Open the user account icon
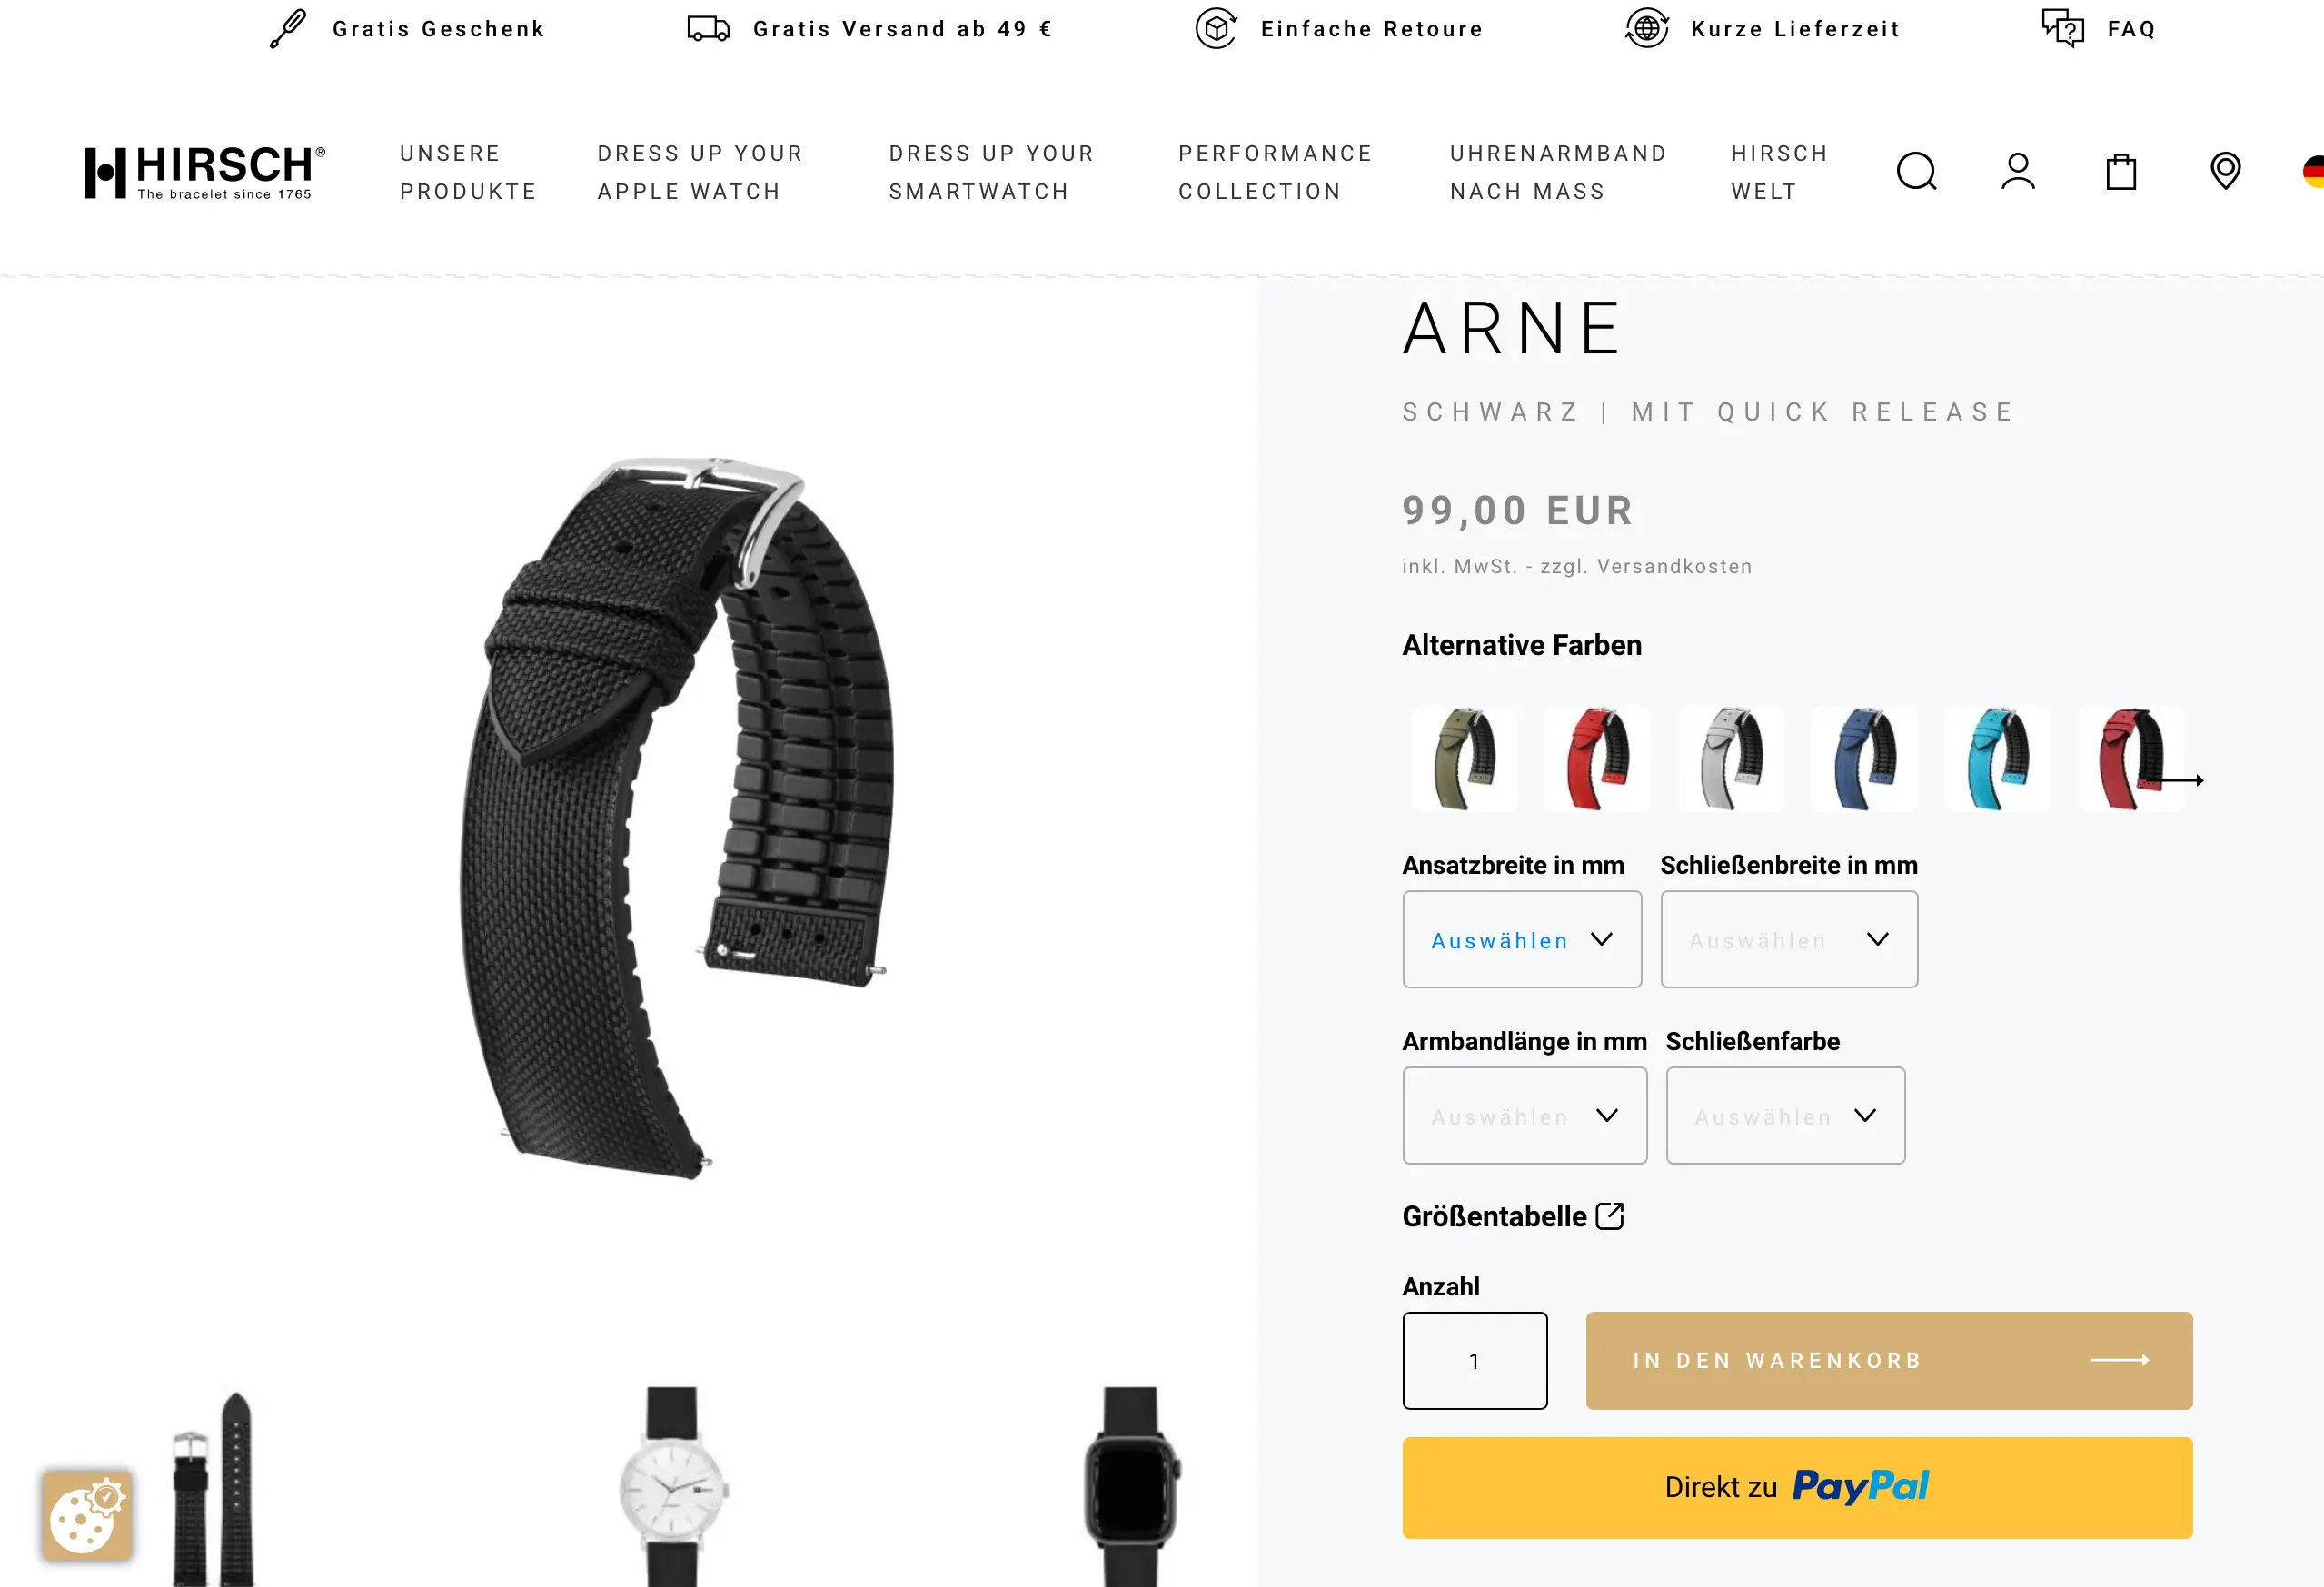This screenshot has height=1587, width=2324. (x=2018, y=171)
